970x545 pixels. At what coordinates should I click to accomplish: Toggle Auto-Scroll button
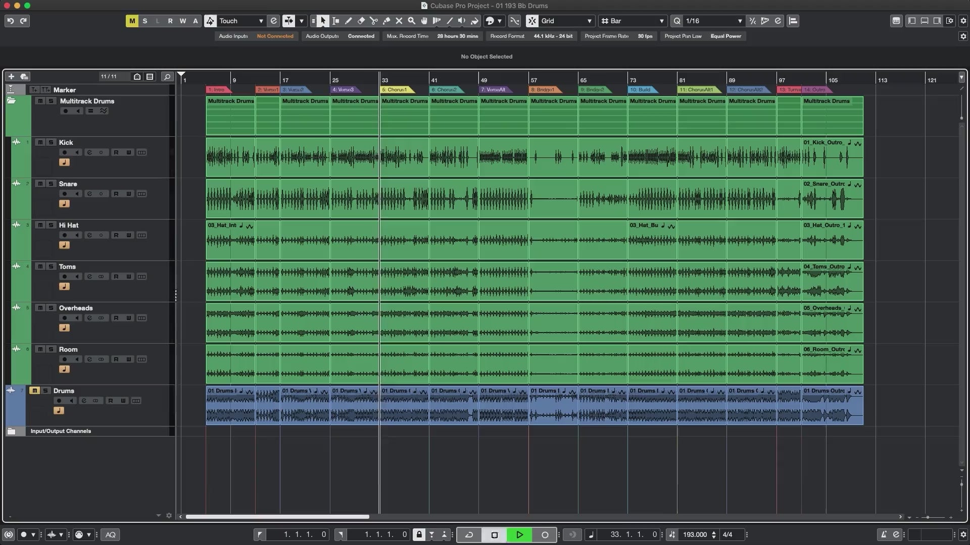click(x=288, y=21)
